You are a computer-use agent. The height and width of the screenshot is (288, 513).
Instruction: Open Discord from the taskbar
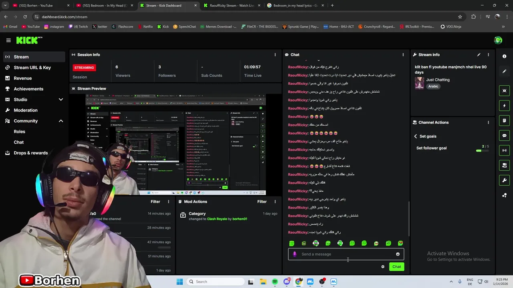tap(287, 282)
